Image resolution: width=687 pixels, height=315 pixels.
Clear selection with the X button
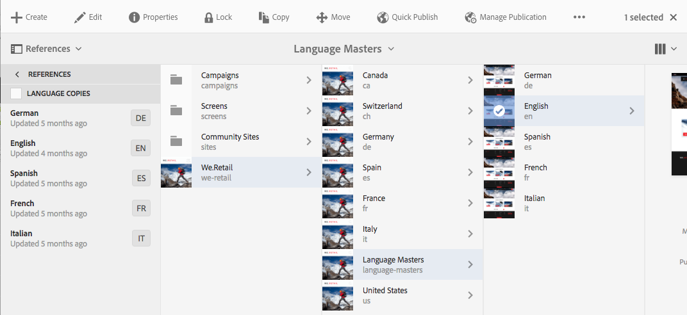pos(674,17)
